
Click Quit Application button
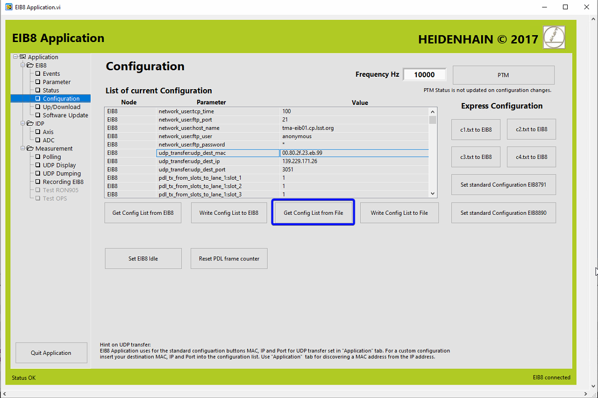pos(51,353)
